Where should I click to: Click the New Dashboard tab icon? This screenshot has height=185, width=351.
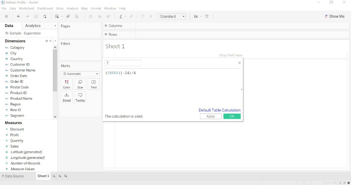(60, 176)
